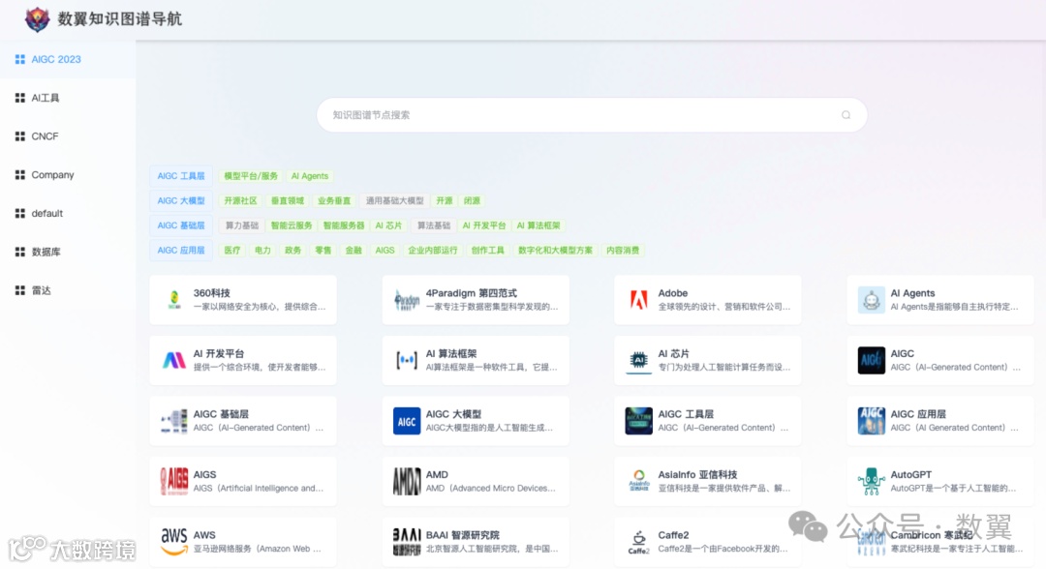Image resolution: width=1046 pixels, height=569 pixels.
Task: Open the 数据库 sidebar item
Action: [68, 252]
